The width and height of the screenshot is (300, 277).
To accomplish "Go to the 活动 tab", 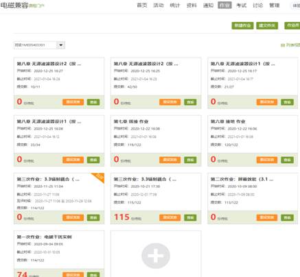I will click(159, 5).
